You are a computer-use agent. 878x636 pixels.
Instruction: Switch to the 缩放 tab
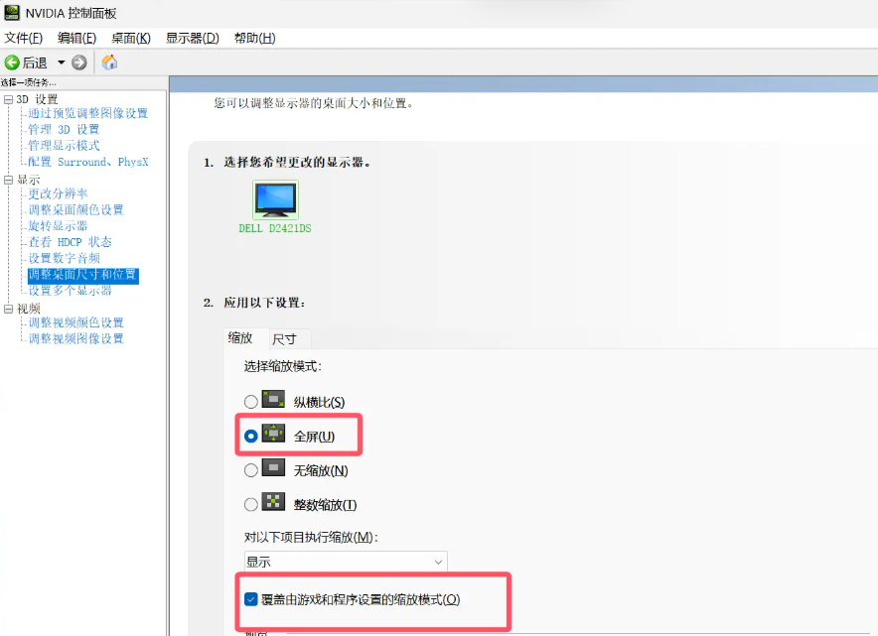[x=240, y=338]
